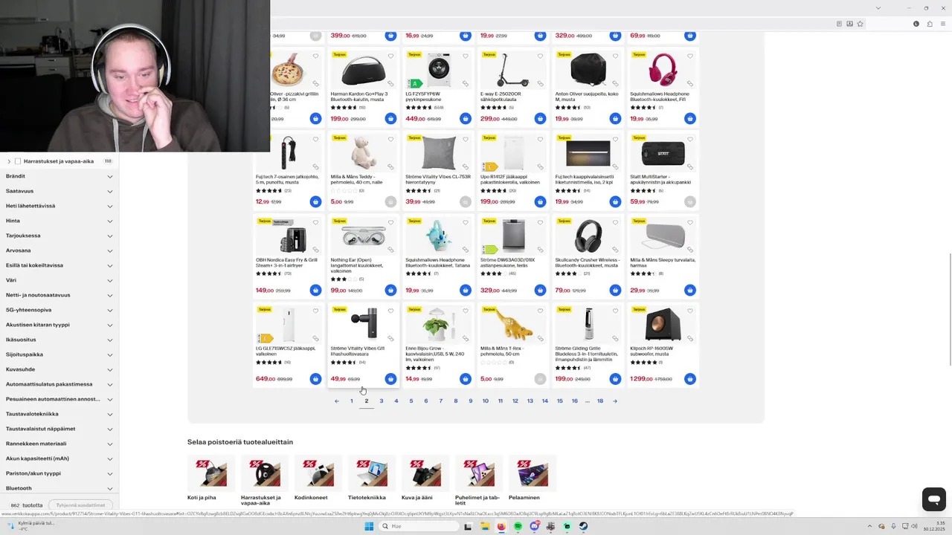Image resolution: width=952 pixels, height=535 pixels.
Task: Go to page 3 of results
Action: tap(382, 401)
